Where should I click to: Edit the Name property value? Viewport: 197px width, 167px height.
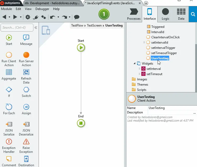tap(172, 108)
